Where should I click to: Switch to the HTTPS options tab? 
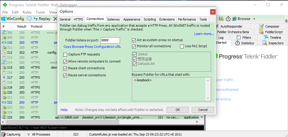coord(78,19)
